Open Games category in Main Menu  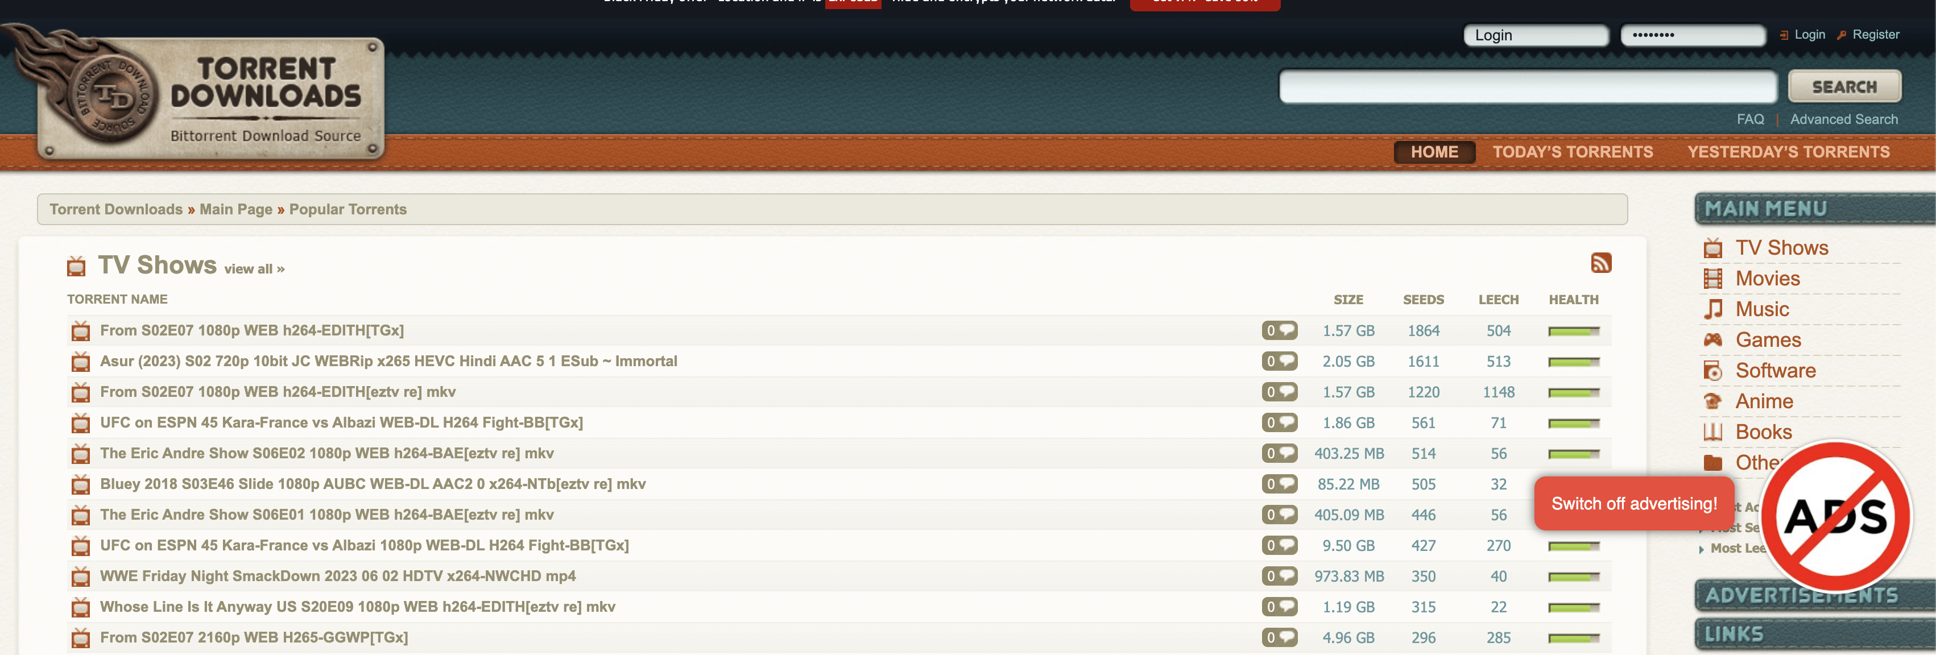pyautogui.click(x=1768, y=339)
